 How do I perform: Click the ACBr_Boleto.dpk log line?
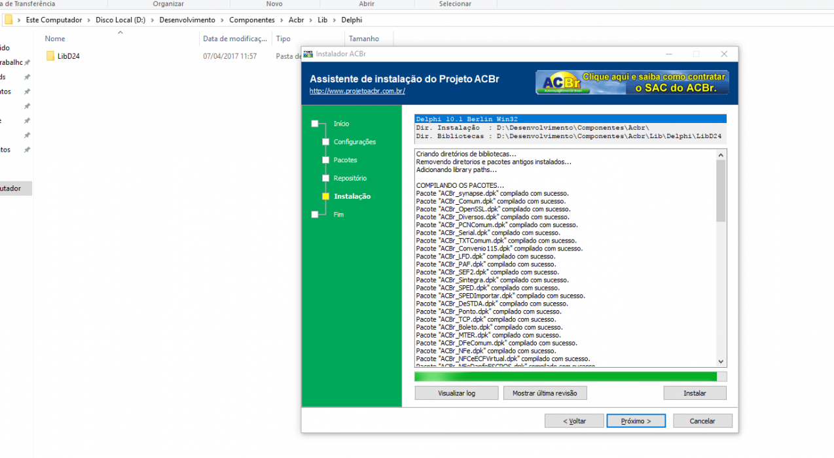tap(489, 327)
